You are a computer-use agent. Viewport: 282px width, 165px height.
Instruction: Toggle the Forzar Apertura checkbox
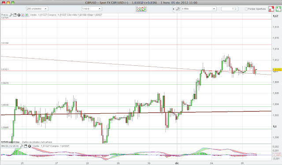(246, 9)
